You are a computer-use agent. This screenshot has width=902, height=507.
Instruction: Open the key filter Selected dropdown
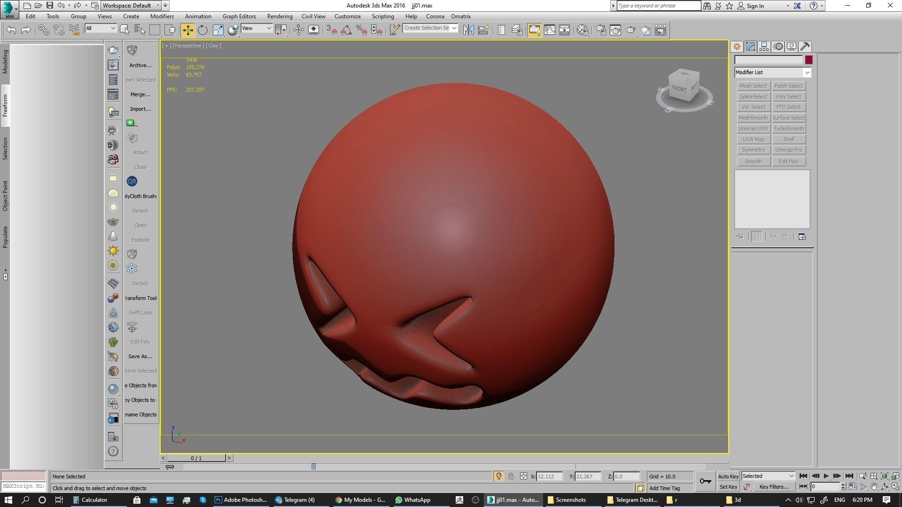point(768,476)
